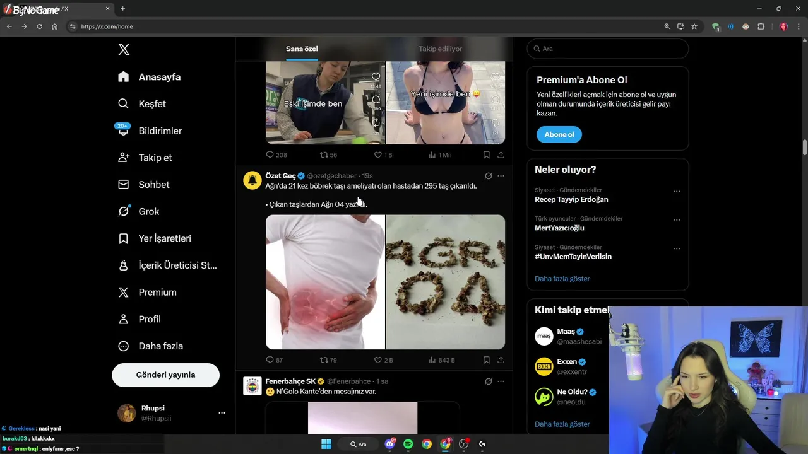
Task: Click Gönderi yayınla button
Action: [x=165, y=375]
